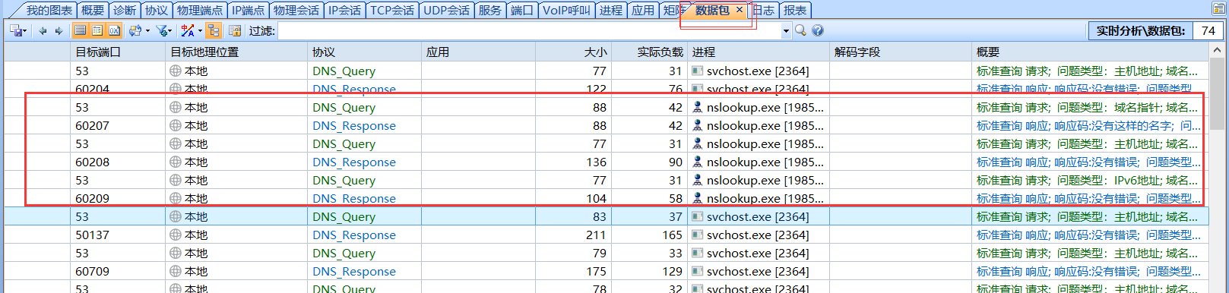Click the text highlight A icon

(188, 30)
